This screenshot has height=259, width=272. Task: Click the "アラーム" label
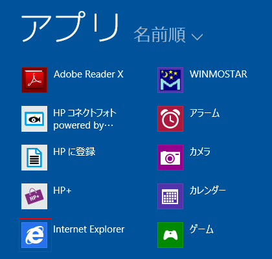[205, 113]
